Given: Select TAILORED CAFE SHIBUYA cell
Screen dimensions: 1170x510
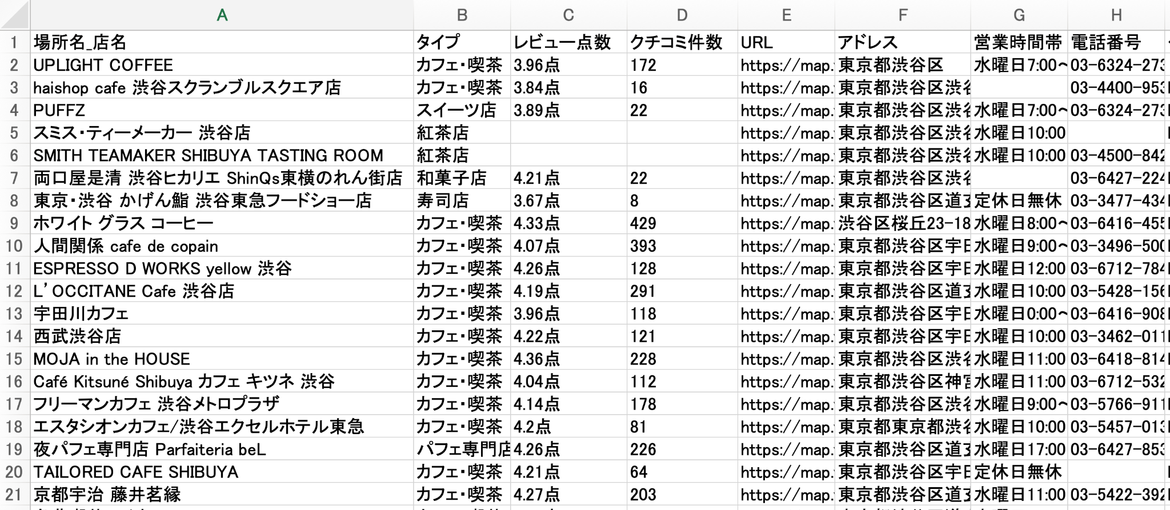Looking at the screenshot, I should [222, 472].
